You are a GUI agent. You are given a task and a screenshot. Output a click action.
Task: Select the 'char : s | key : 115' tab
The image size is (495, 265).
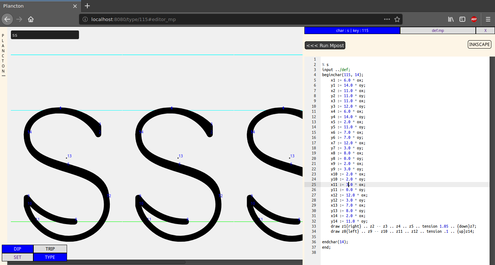point(352,30)
